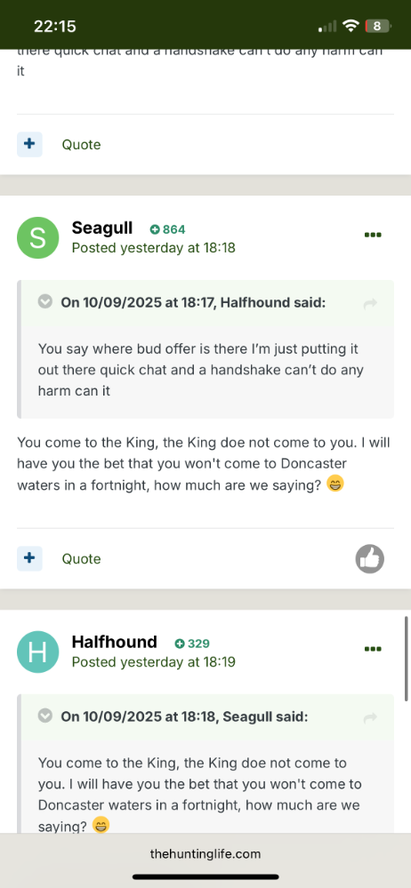Collapse the quote from Halfhound at 18:17
411x888 pixels.
[44, 302]
